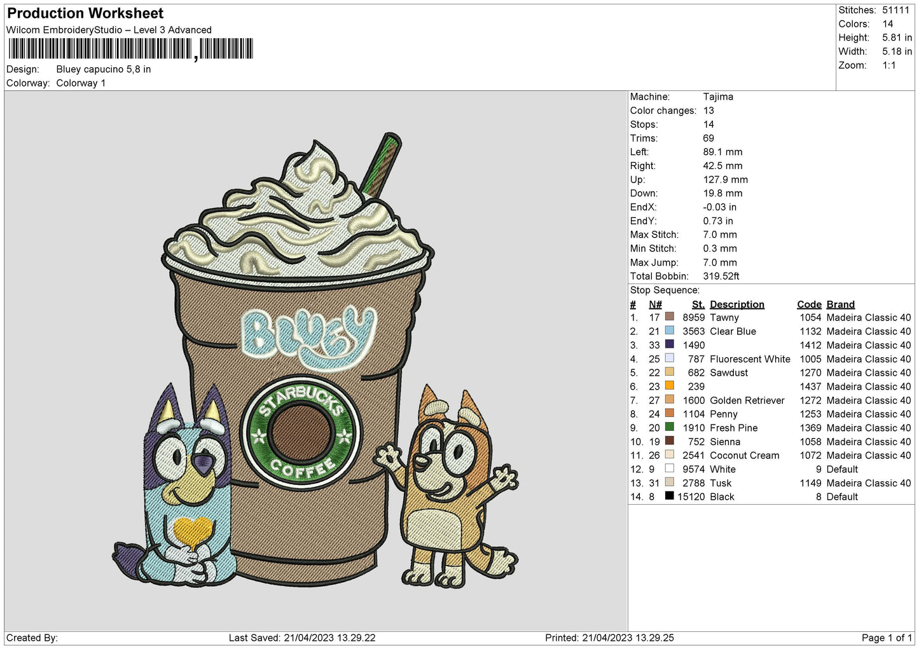The height and width of the screenshot is (649, 919).
Task: Click the N# column header
Action: 655,304
